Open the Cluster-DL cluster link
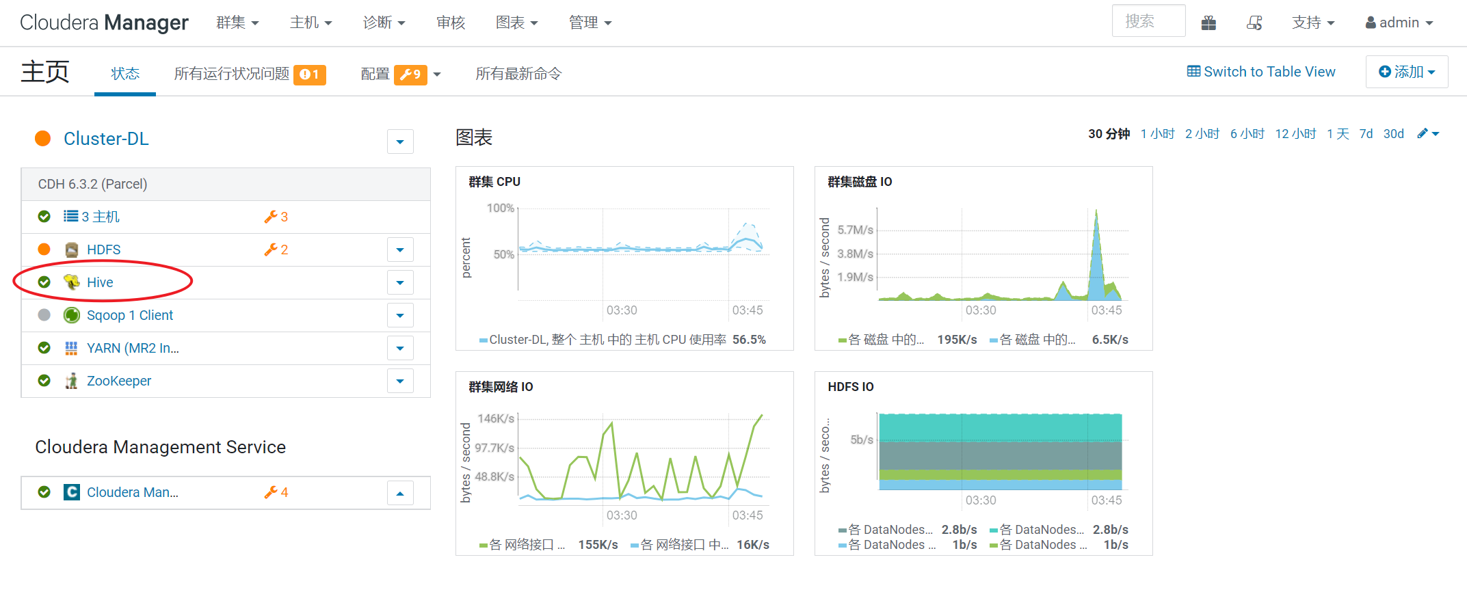The height and width of the screenshot is (592, 1467). [106, 139]
